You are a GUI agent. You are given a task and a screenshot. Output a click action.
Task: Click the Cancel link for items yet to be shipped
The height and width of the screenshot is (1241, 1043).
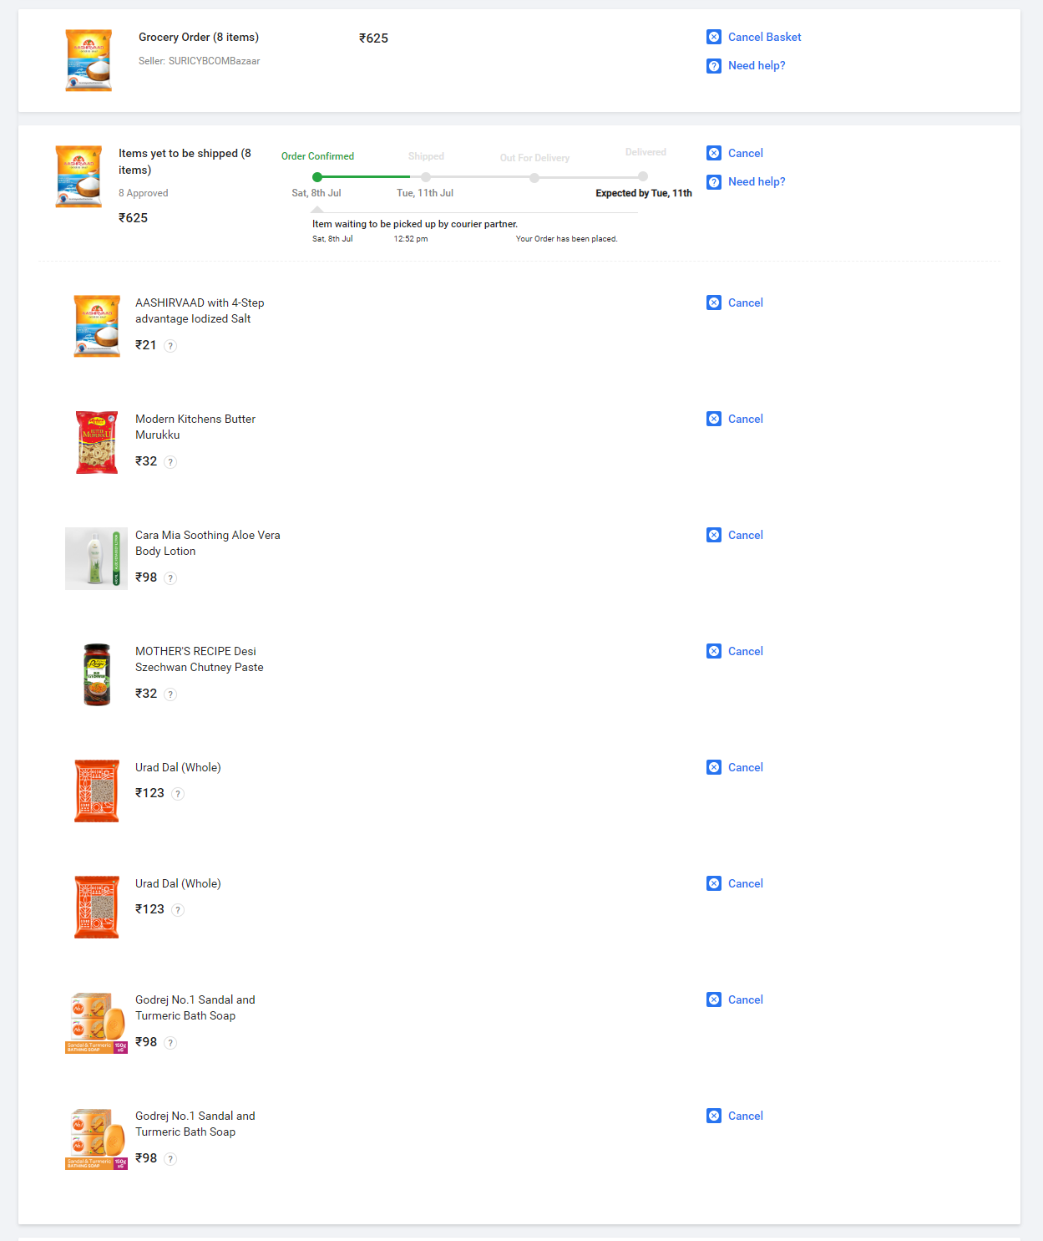click(746, 153)
